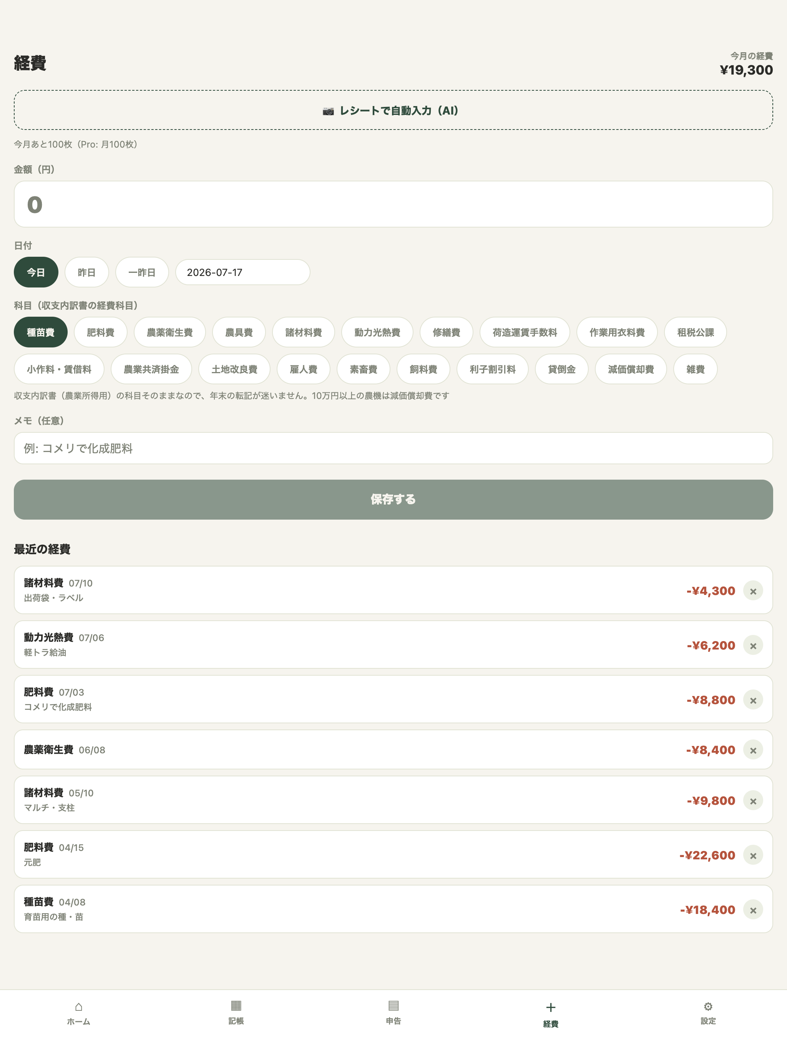Click the メモ（任意）text field

pyautogui.click(x=393, y=448)
